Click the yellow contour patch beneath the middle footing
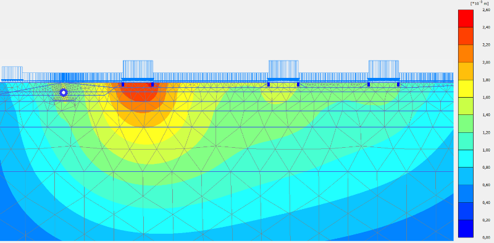Image resolution: width=494 pixels, height=243 pixels. coord(277,95)
